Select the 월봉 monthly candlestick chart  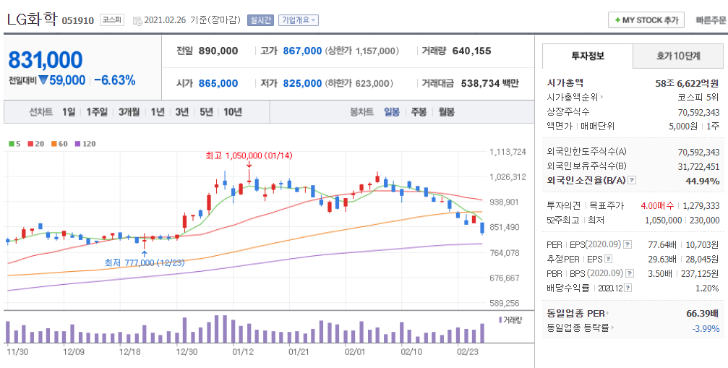pyautogui.click(x=446, y=112)
